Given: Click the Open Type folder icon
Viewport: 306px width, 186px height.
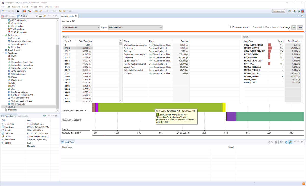Looking at the screenshot, I should [36, 11].
